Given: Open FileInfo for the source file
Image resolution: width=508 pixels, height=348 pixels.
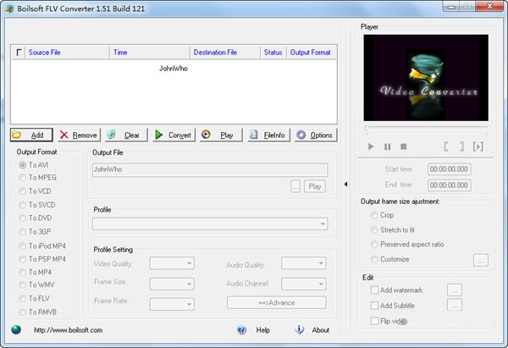Looking at the screenshot, I should click(x=267, y=135).
